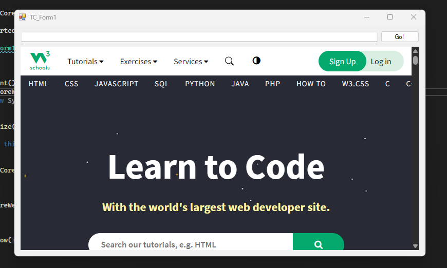Image resolution: width=447 pixels, height=268 pixels.
Task: Click the TC_Form1 window app icon
Action: [23, 17]
